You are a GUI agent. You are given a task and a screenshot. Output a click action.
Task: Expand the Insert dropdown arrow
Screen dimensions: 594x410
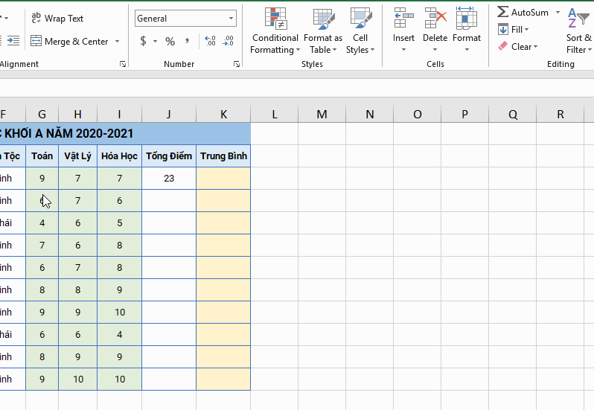click(x=403, y=50)
